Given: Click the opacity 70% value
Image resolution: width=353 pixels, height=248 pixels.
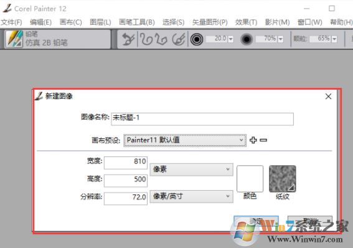Looking at the screenshot, I should [x=267, y=39].
